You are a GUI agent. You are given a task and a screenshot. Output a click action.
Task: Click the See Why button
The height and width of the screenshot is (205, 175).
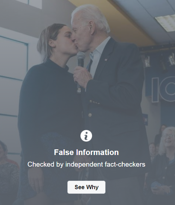pyautogui.click(x=86, y=187)
